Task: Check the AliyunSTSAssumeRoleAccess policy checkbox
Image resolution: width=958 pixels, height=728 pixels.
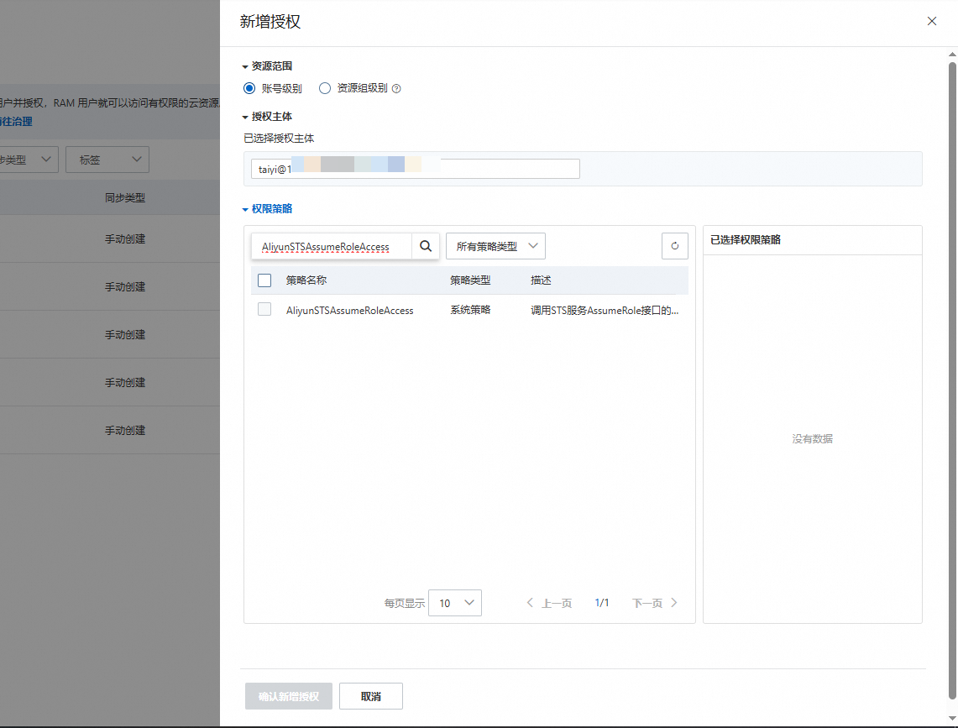Action: point(264,309)
